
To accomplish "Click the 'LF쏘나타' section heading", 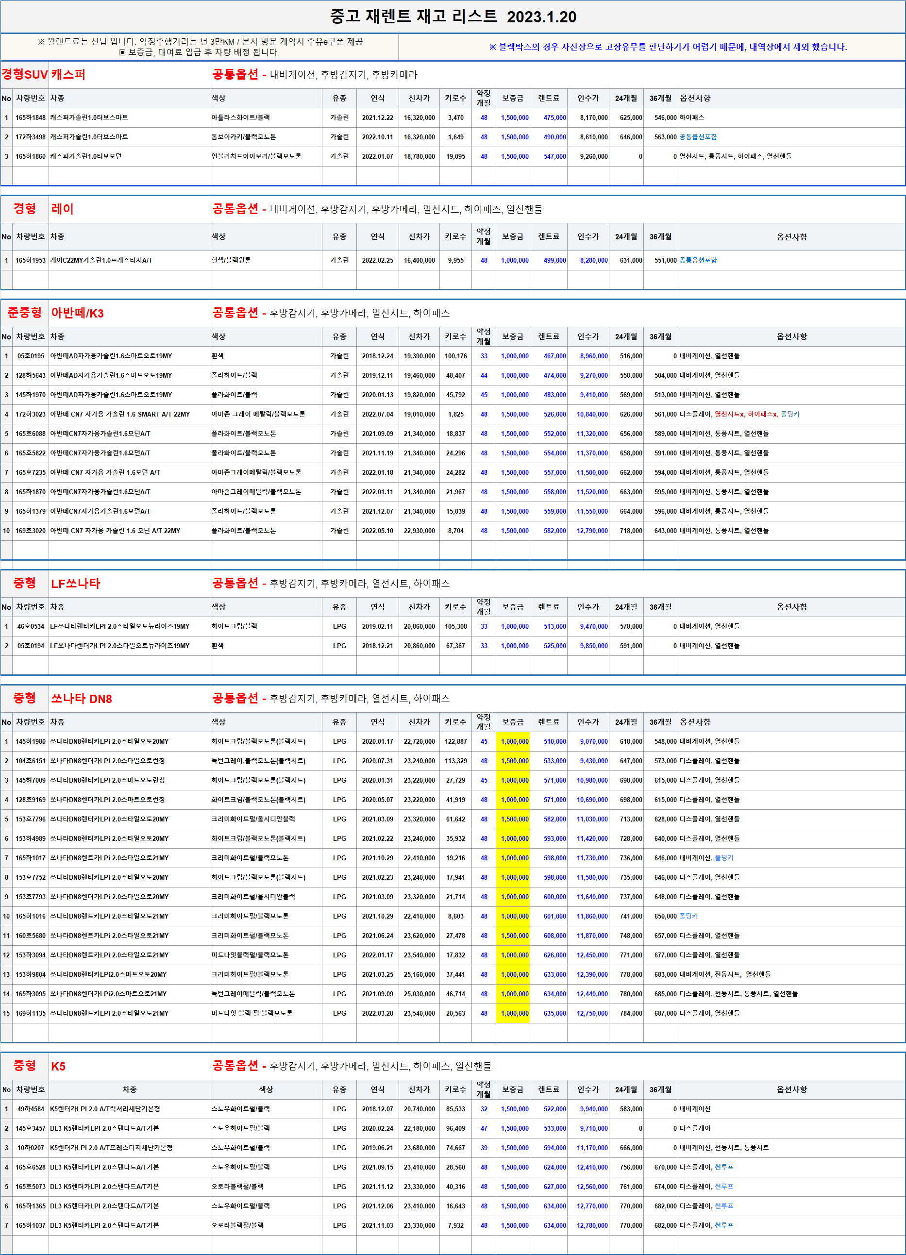I will tap(75, 584).
